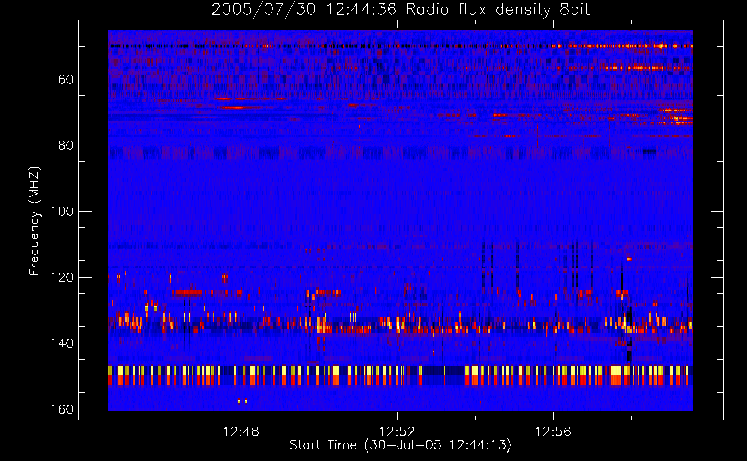Click the plot title '2005/07/30 12:44:36 Radio flux density 8bit'

400,10
